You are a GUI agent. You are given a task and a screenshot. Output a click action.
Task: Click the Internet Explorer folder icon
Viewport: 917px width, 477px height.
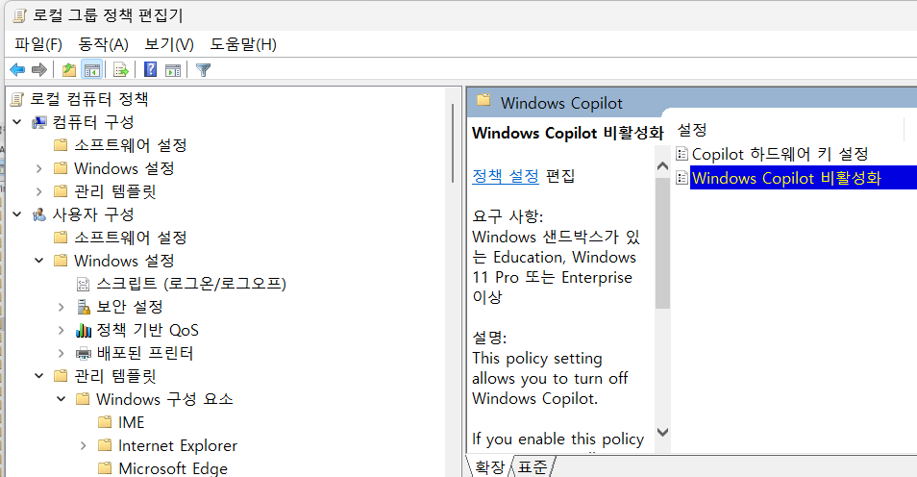(x=106, y=445)
